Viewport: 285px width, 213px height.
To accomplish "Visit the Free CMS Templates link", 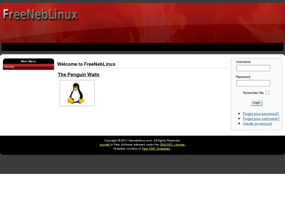I will tap(156, 149).
